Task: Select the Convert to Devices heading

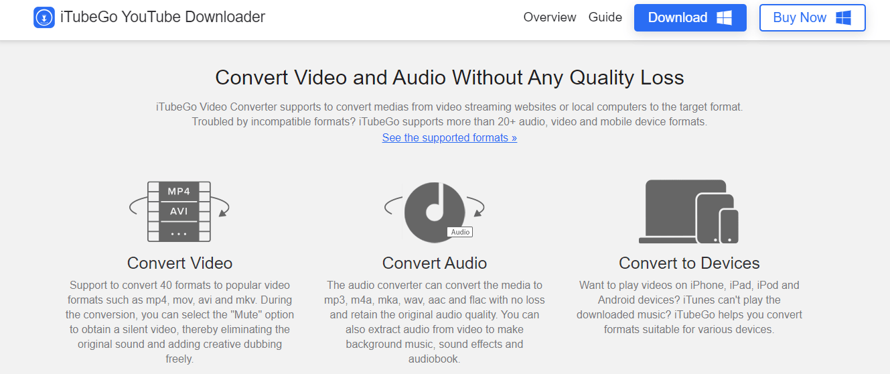Action: point(689,263)
